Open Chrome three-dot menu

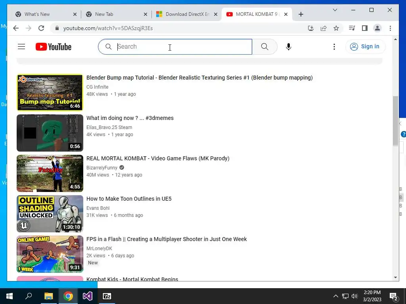coord(390,28)
